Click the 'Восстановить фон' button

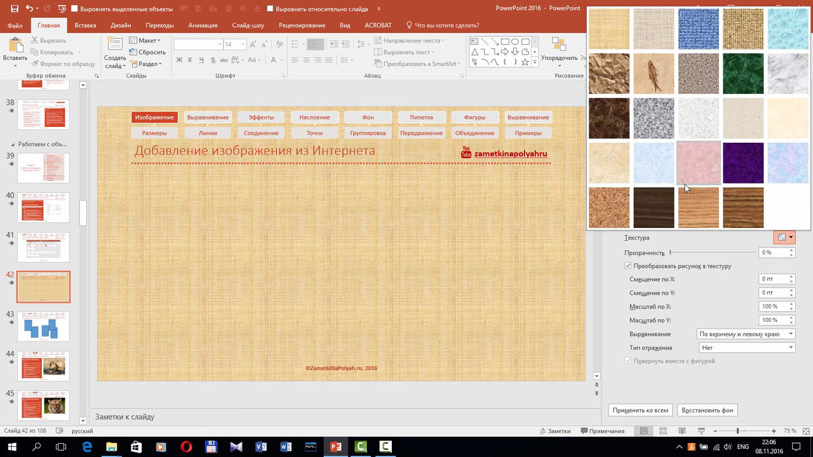pyautogui.click(x=707, y=410)
